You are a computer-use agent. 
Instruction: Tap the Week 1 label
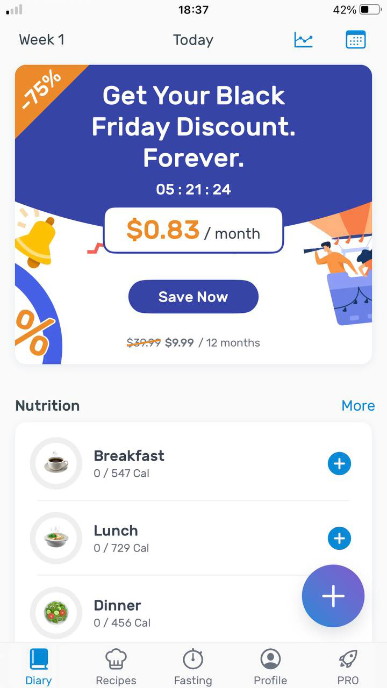41,40
